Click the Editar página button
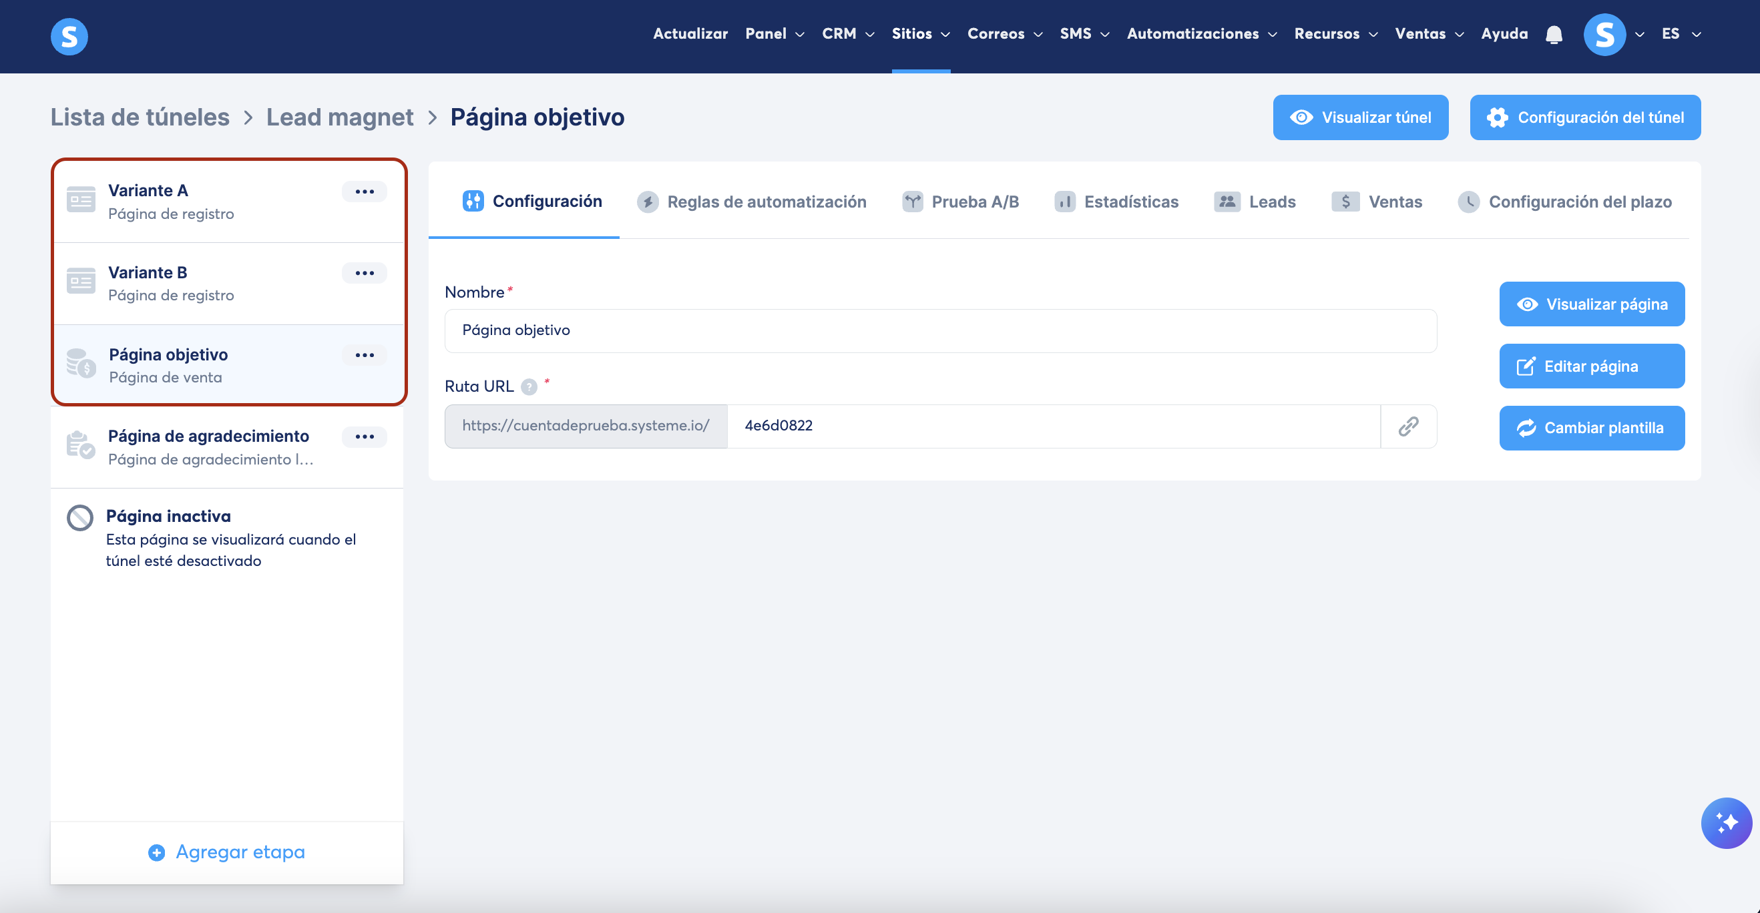Viewport: 1760px width, 913px height. (1591, 366)
